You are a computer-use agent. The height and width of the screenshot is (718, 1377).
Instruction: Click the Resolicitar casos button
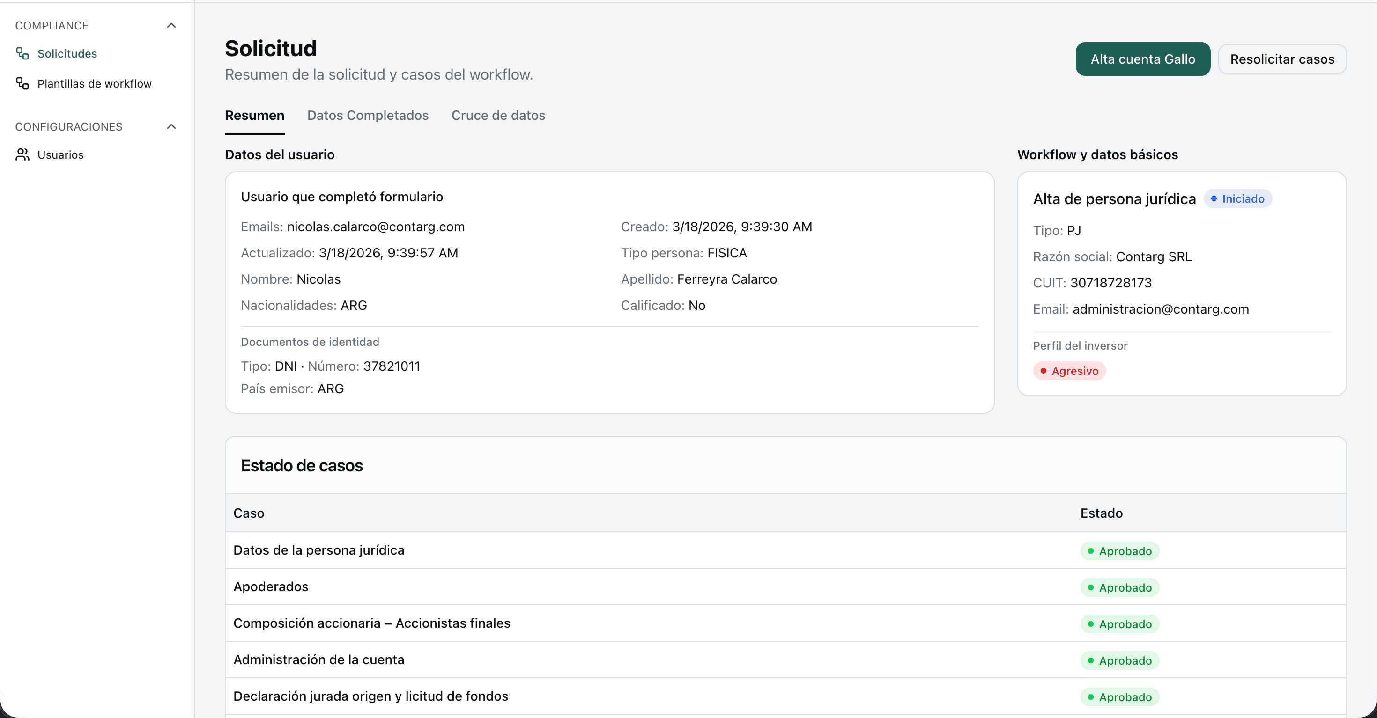(x=1282, y=59)
